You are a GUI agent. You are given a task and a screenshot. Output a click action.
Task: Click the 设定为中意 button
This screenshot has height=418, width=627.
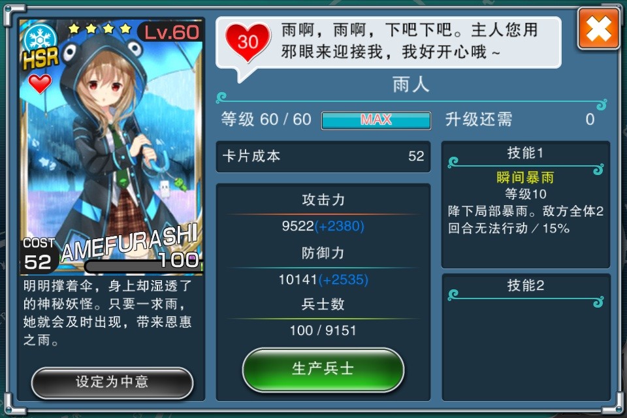112,382
